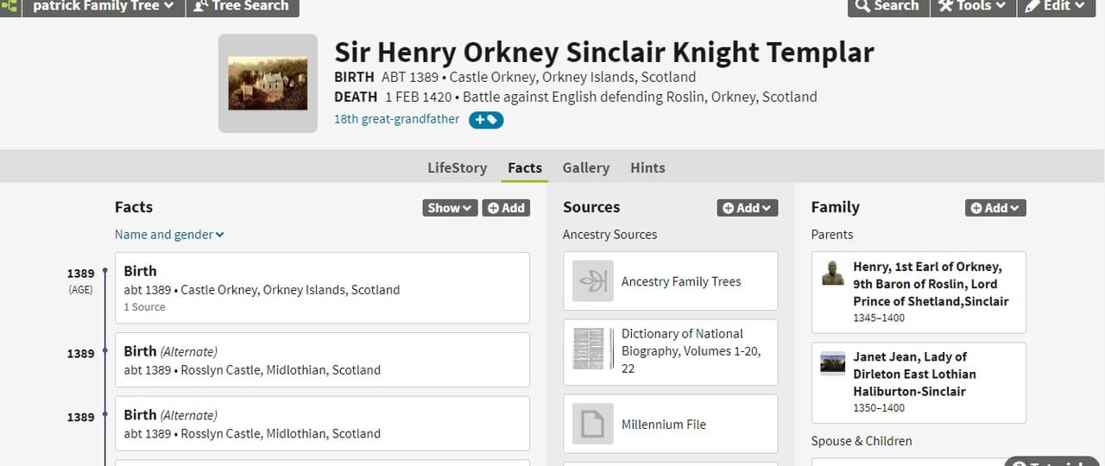Click the add tag icon beside relationship
The image size is (1105, 466).
pos(486,120)
